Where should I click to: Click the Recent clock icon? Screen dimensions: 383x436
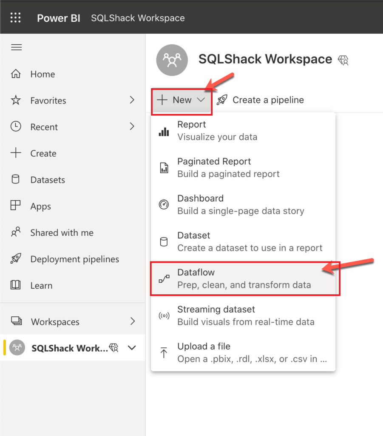(x=16, y=126)
